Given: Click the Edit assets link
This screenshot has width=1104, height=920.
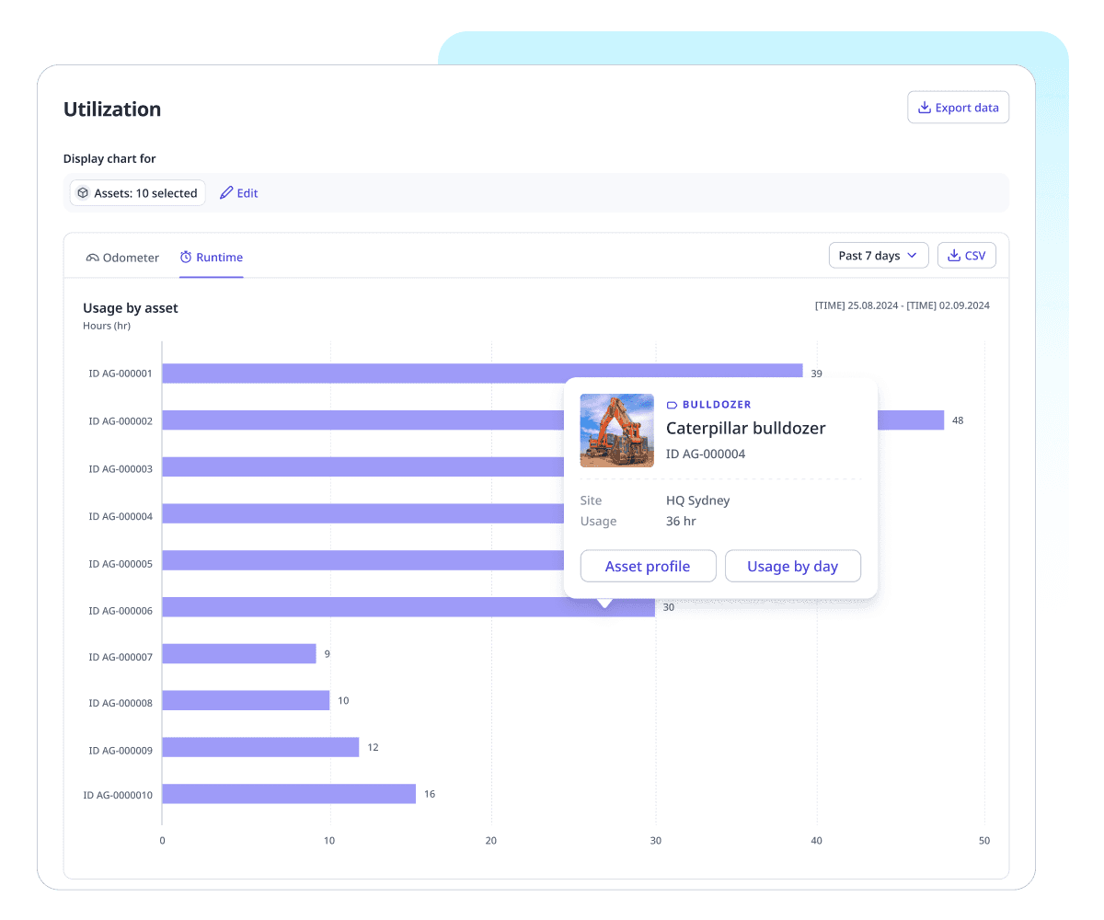Looking at the screenshot, I should point(239,193).
